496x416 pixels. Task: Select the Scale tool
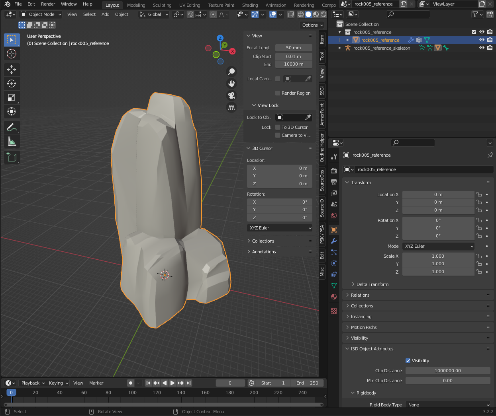12,97
